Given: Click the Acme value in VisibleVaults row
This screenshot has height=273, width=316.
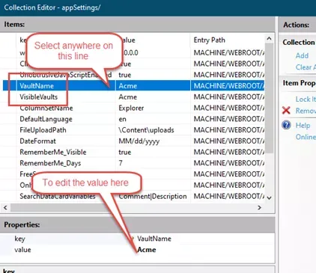Looking at the screenshot, I should coord(128,96).
